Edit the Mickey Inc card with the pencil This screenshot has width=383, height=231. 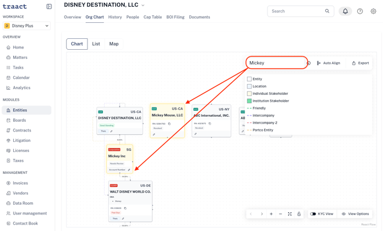click(x=129, y=170)
